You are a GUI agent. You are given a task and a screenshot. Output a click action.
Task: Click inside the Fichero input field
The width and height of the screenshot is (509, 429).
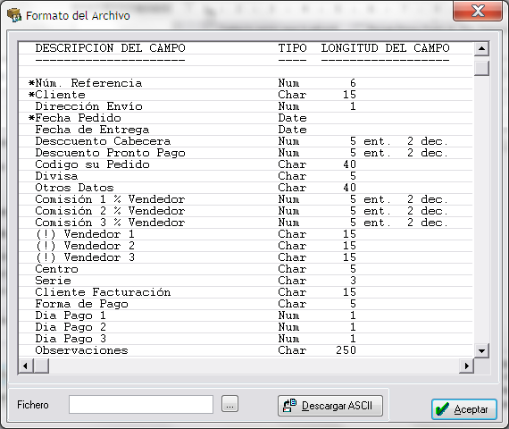click(141, 404)
